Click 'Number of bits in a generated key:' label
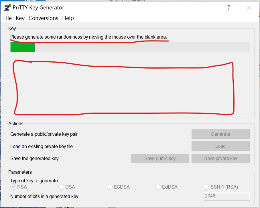The image size is (260, 208). (45, 196)
